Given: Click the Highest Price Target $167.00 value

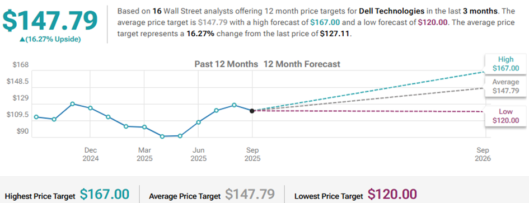Looking at the screenshot, I should point(105,195).
